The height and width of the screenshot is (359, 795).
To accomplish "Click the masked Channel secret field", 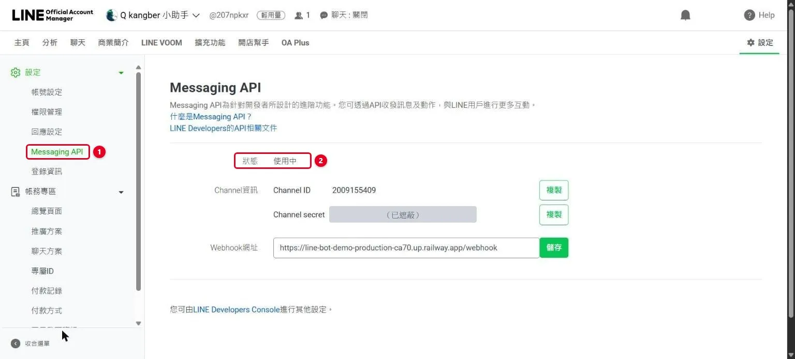I will 403,214.
